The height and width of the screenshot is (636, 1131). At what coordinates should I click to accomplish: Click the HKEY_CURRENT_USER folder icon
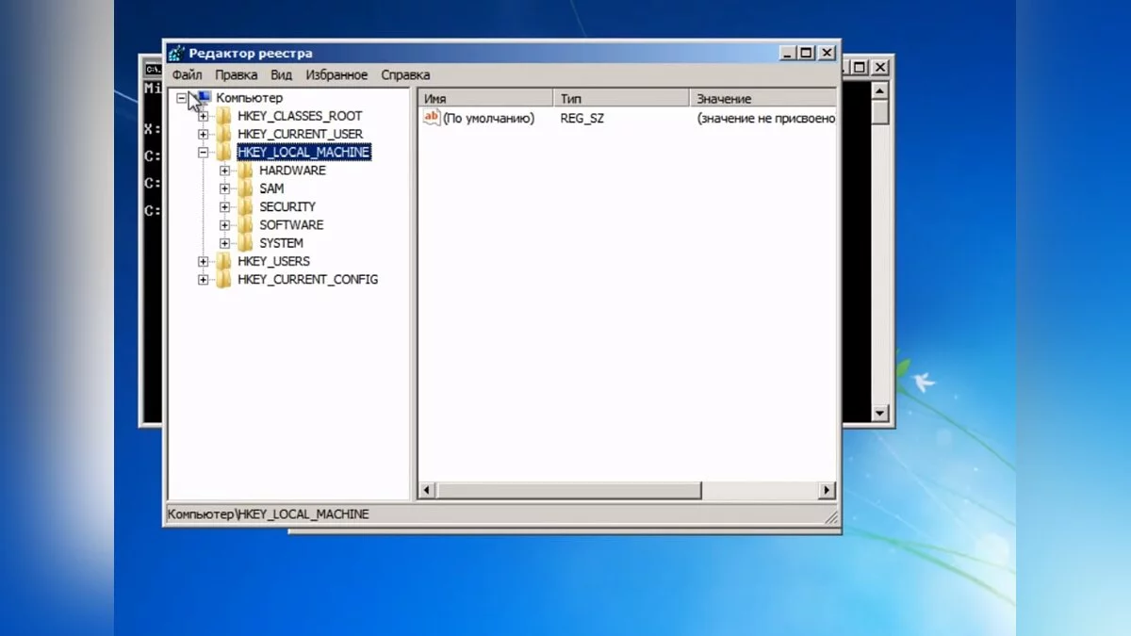coord(223,134)
